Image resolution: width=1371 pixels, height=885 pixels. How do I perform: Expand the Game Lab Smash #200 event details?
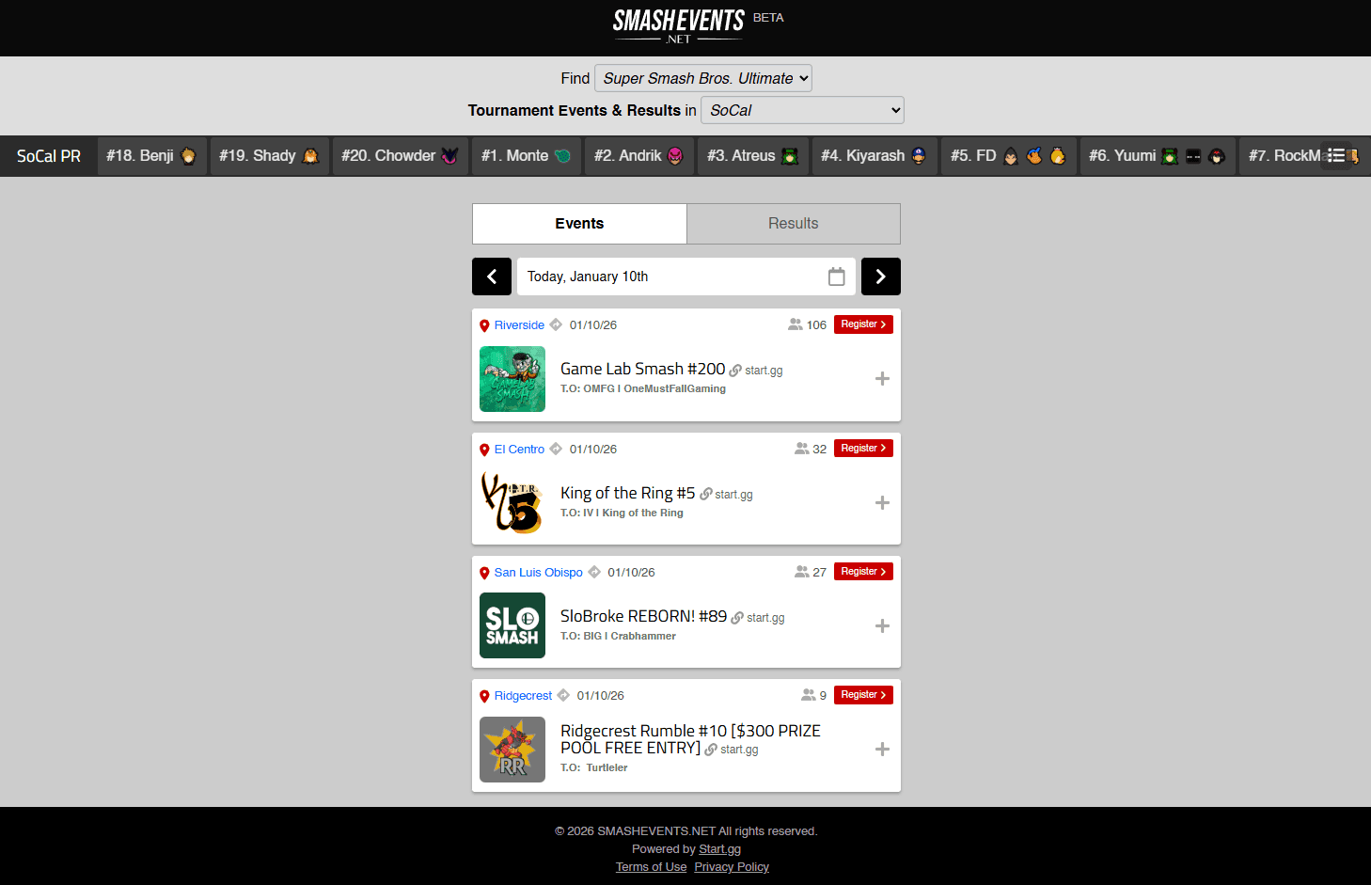pos(882,379)
